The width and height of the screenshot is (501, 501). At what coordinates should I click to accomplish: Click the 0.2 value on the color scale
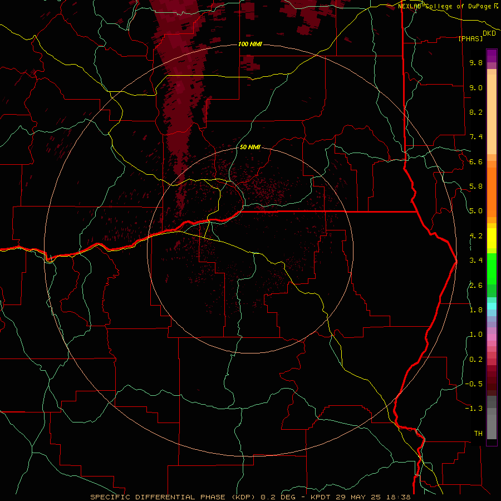point(476,359)
